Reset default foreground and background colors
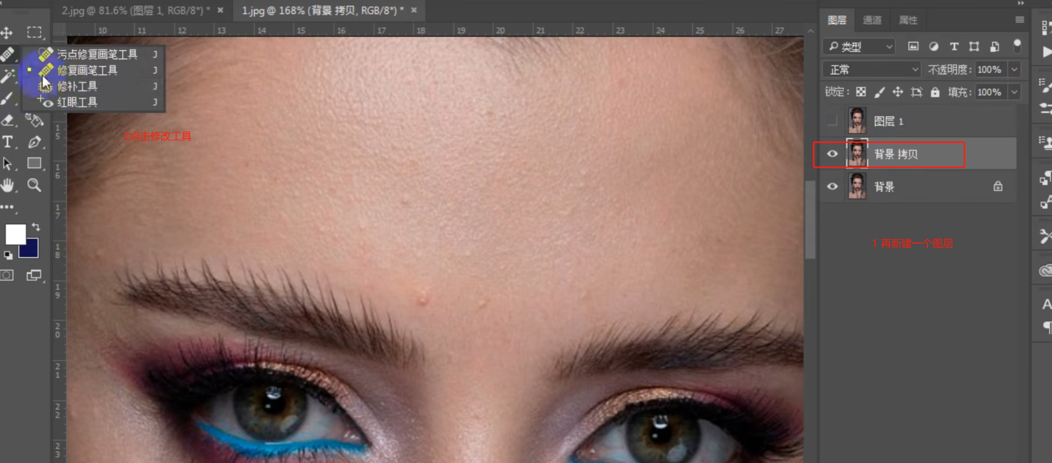This screenshot has width=1052, height=463. 8,255
